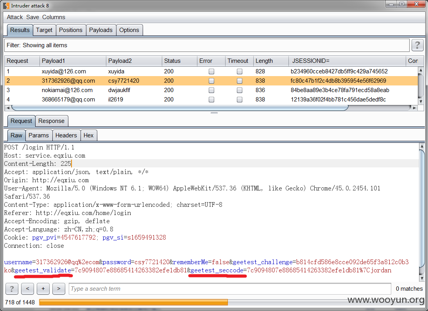Go to next search match button
Screen dimensions: 428x311
tap(59, 289)
